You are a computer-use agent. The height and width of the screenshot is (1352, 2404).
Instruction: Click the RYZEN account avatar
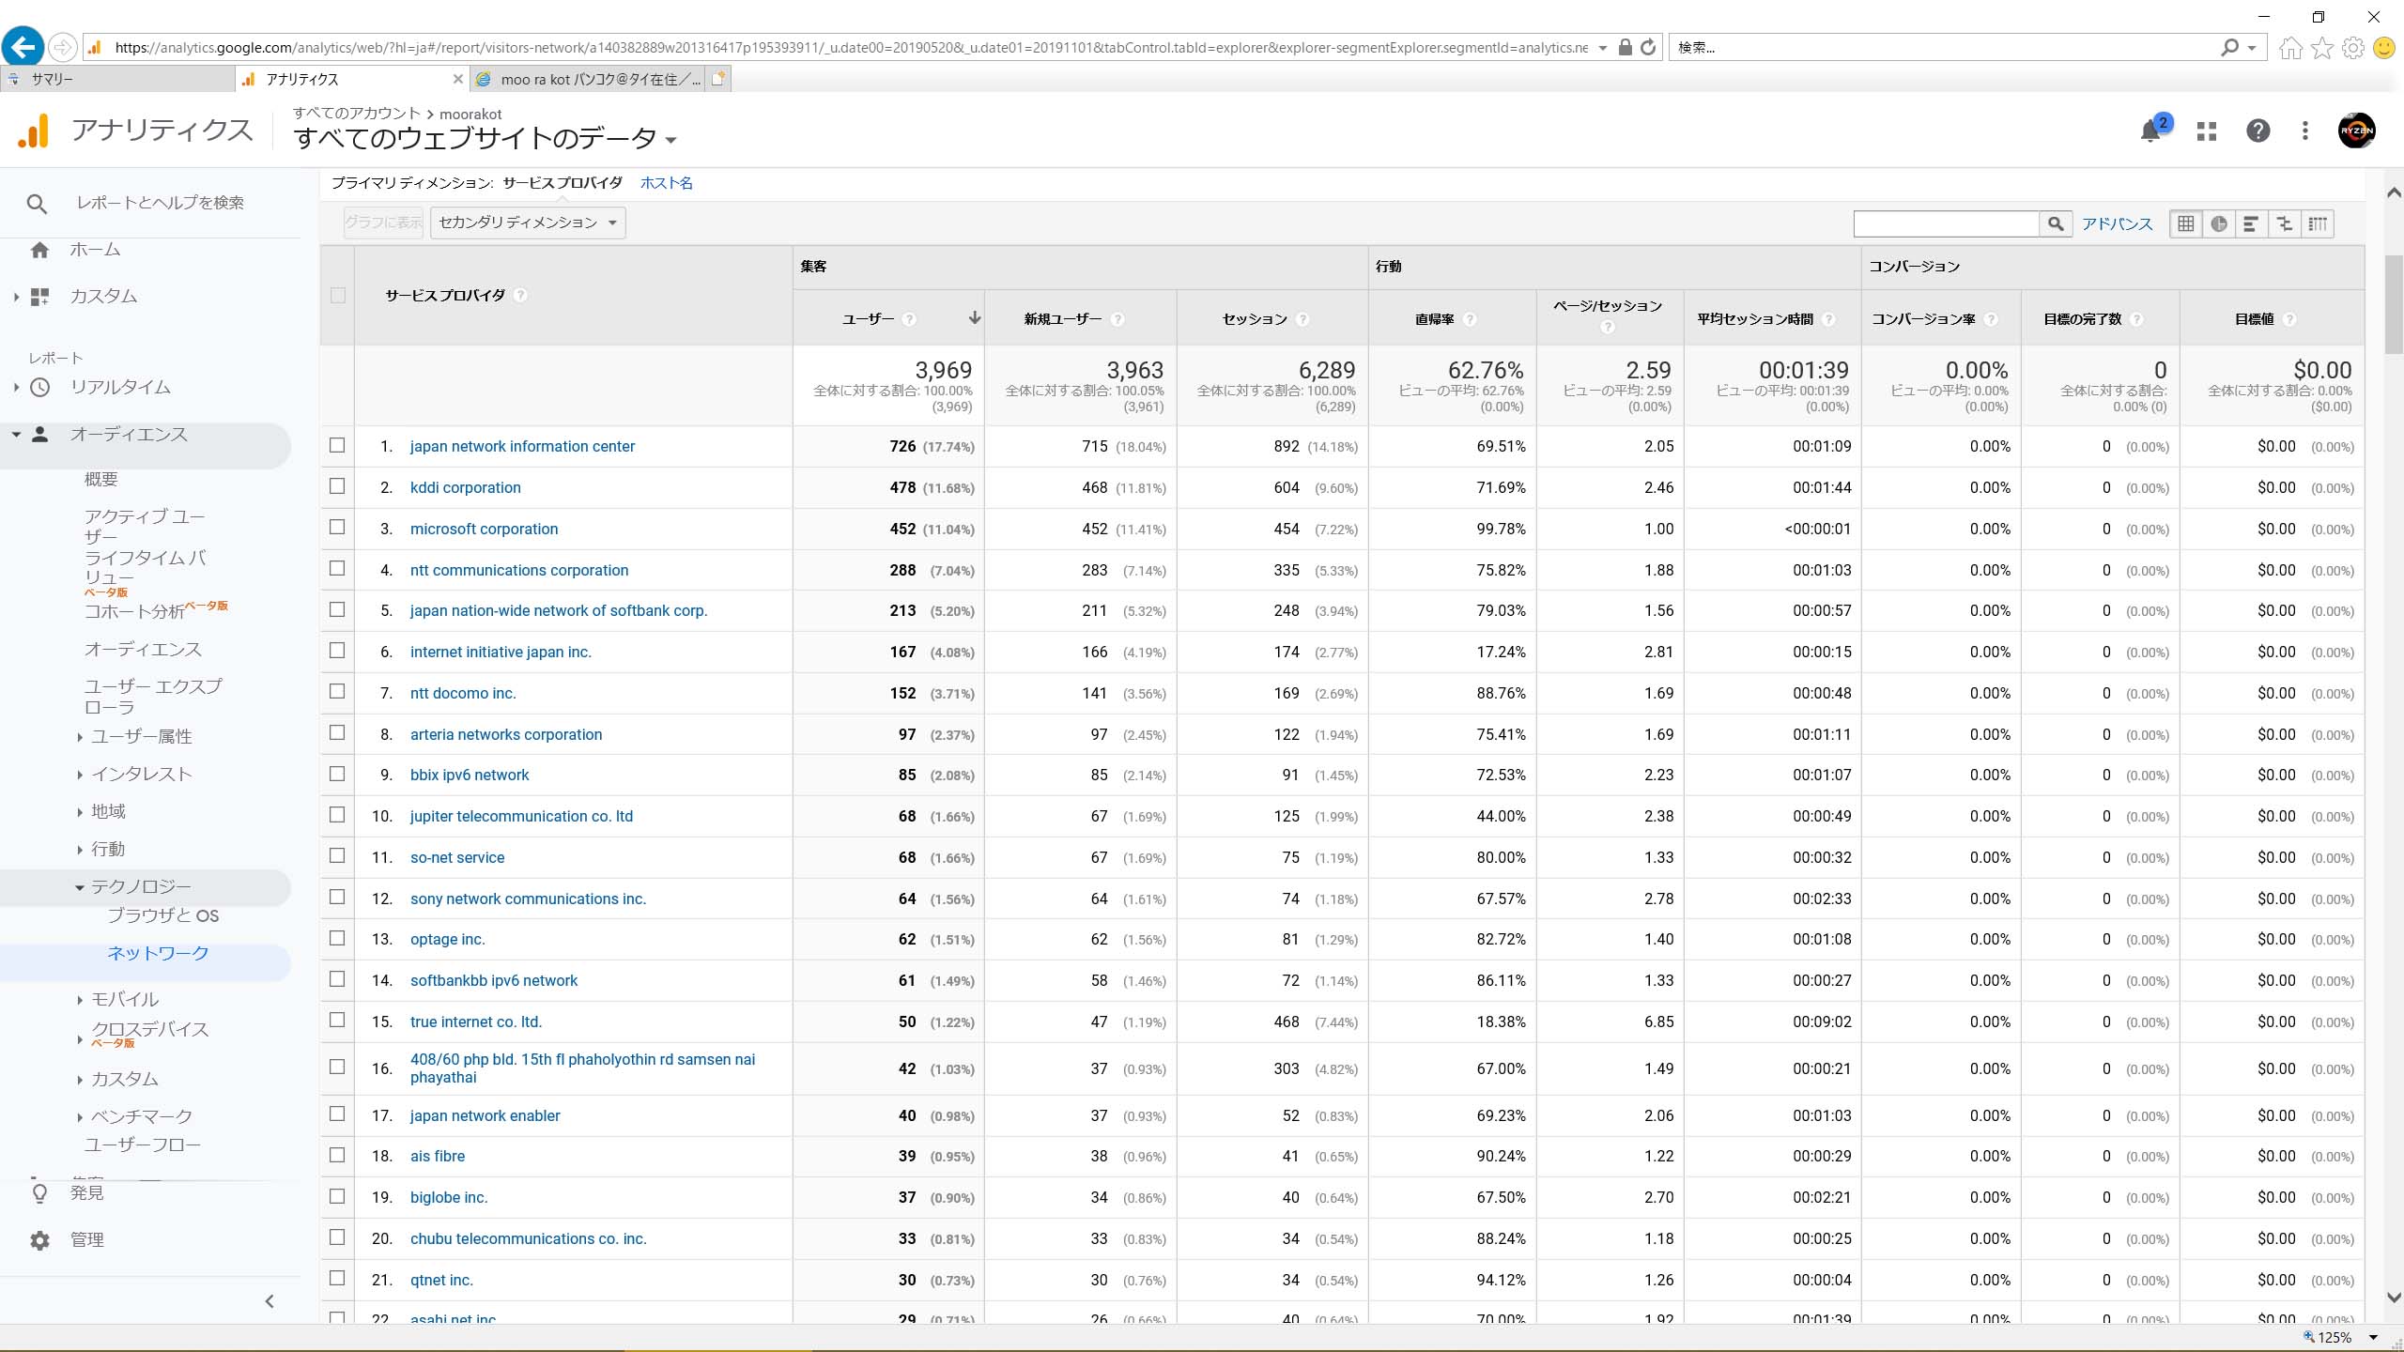click(2356, 131)
